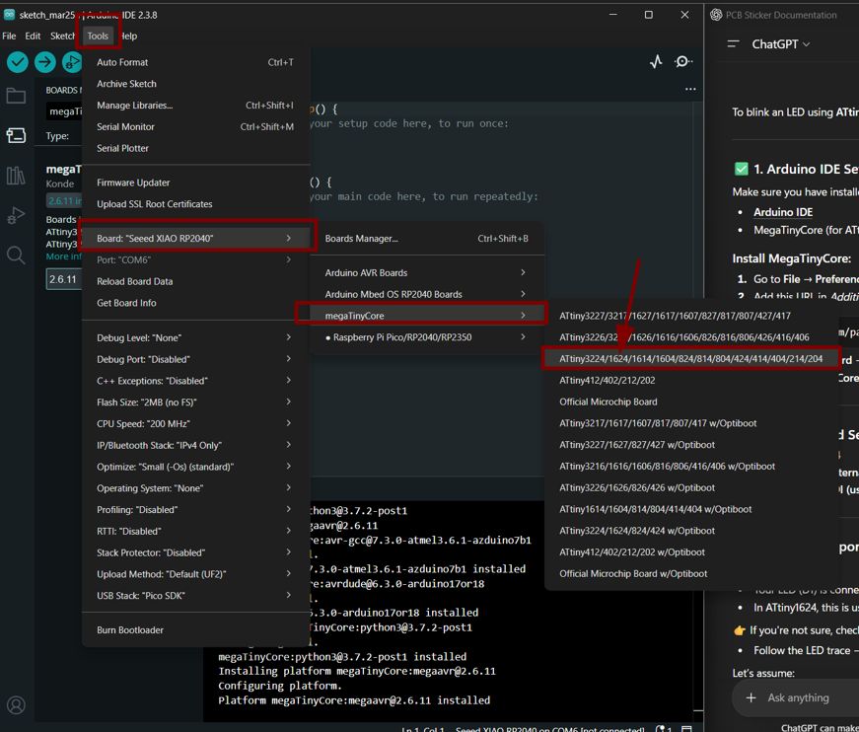The width and height of the screenshot is (859, 732).
Task: Select ATtiny3224/1624/1614/1604 board option
Action: (x=690, y=359)
